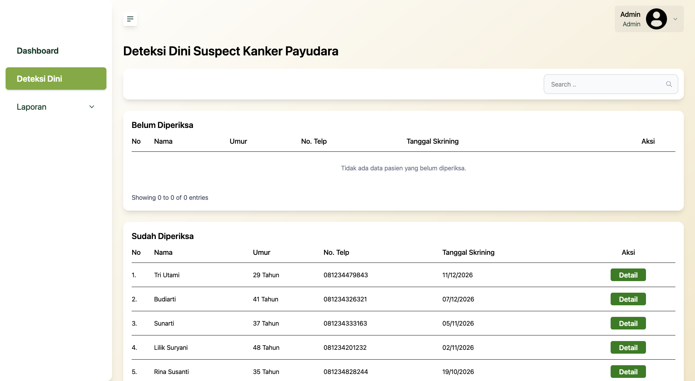Click the age 29 Tahun
695x381 pixels.
[x=266, y=275]
